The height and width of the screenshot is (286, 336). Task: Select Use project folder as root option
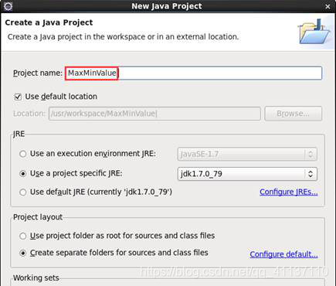click(x=23, y=236)
